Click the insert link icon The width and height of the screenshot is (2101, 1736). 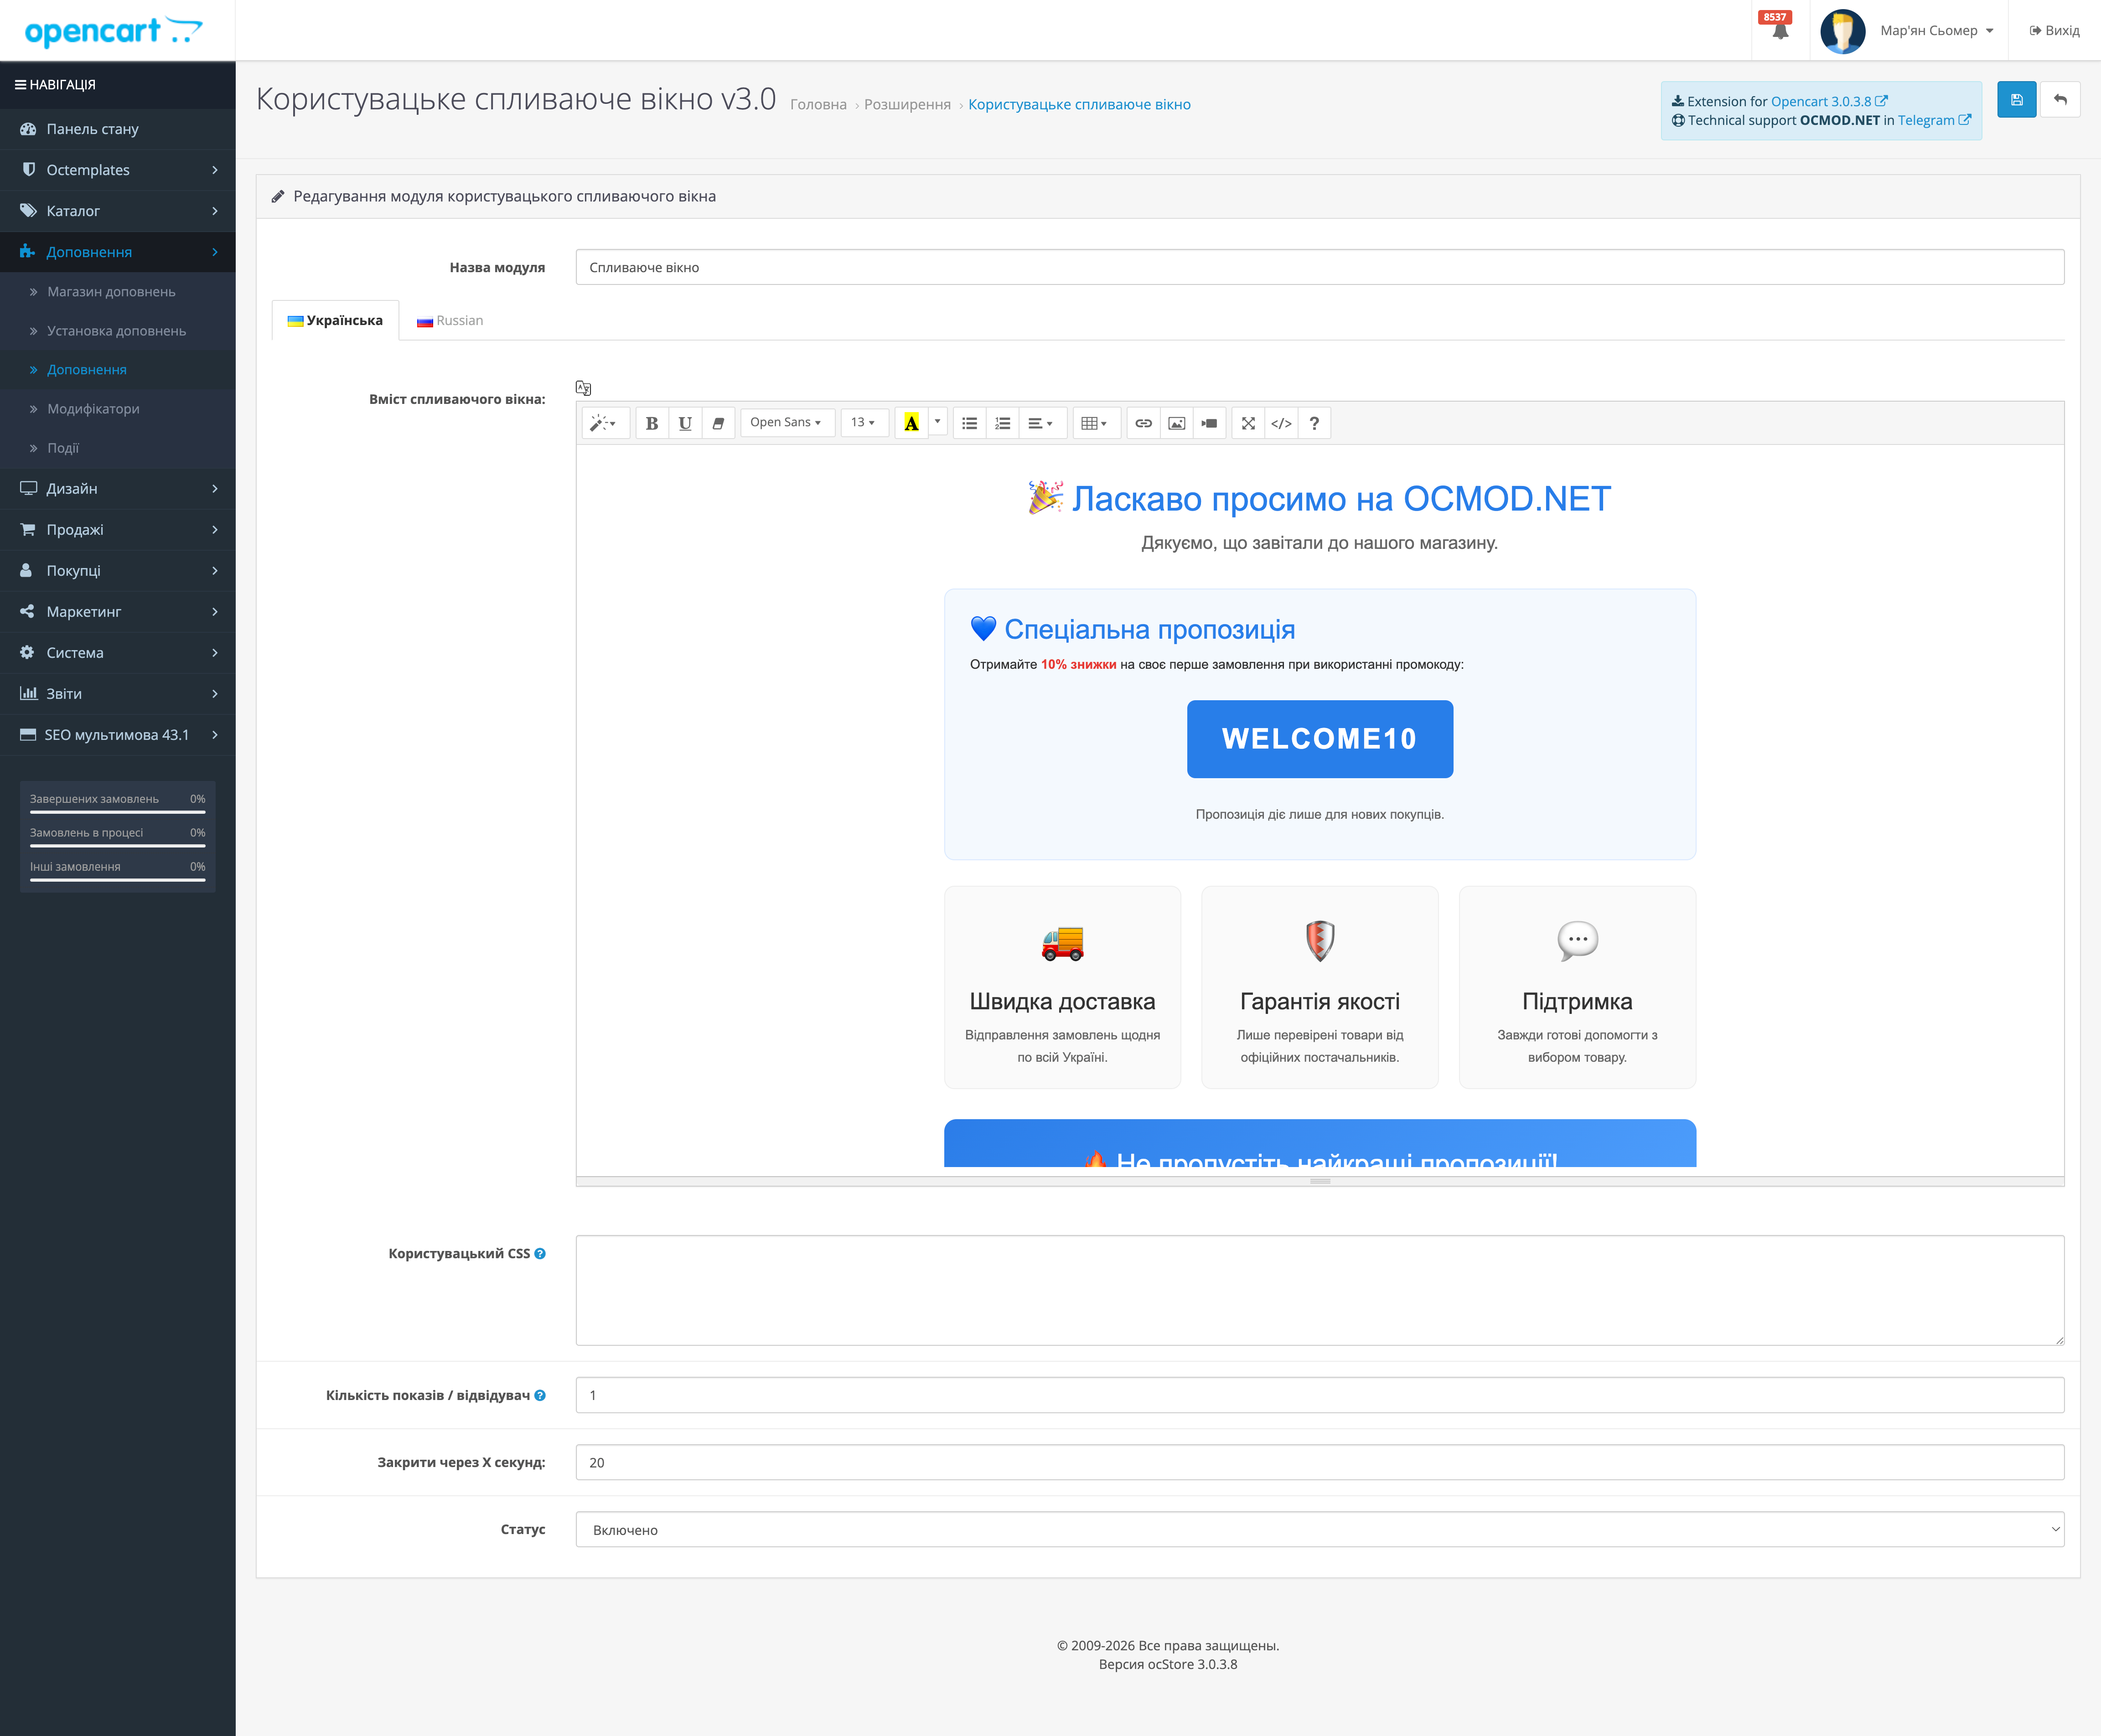click(1144, 423)
